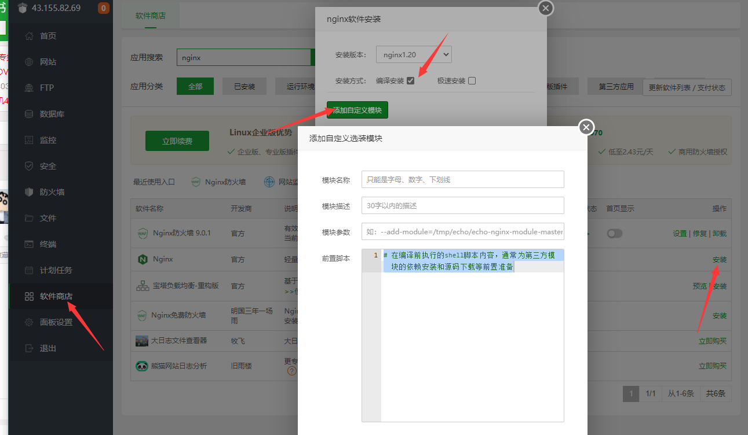Close the 添加自定义选装模块 dialog
Viewport: 748px width, 435px height.
pyautogui.click(x=586, y=127)
